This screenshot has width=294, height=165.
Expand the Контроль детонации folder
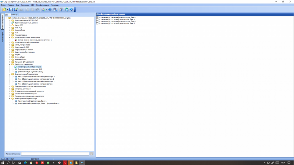click(10, 89)
